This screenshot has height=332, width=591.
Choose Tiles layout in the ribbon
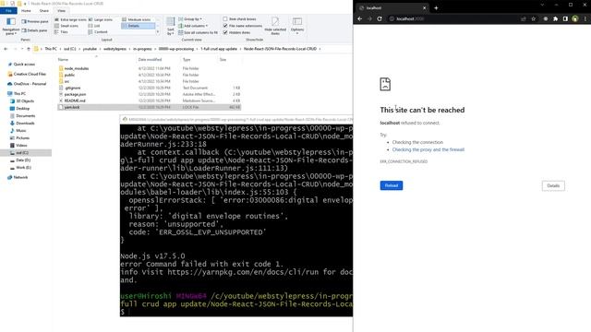tap(62, 32)
